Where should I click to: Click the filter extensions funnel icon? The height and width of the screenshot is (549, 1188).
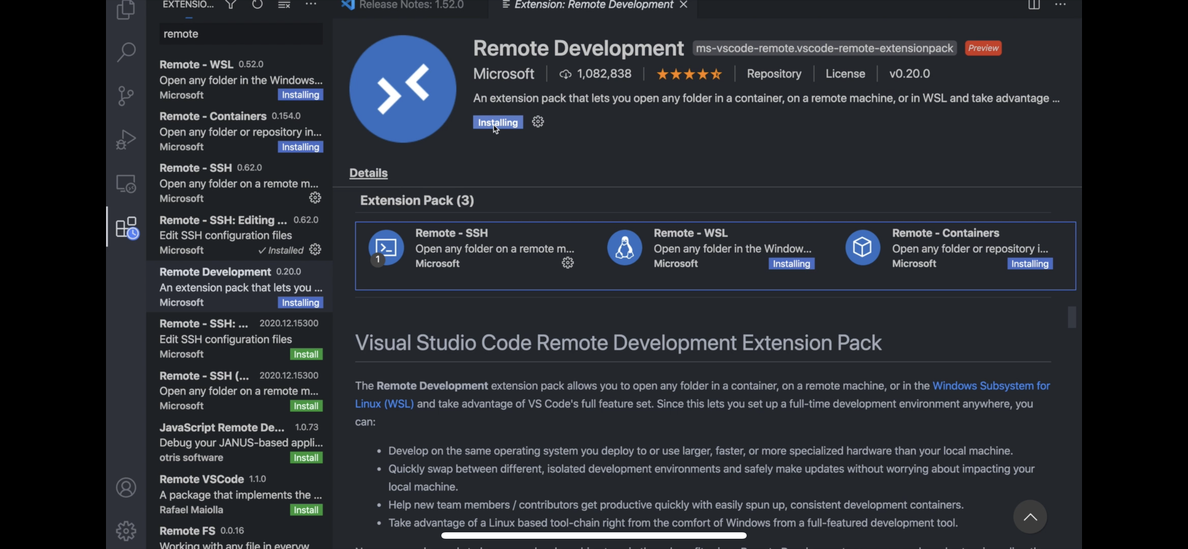[x=231, y=5]
